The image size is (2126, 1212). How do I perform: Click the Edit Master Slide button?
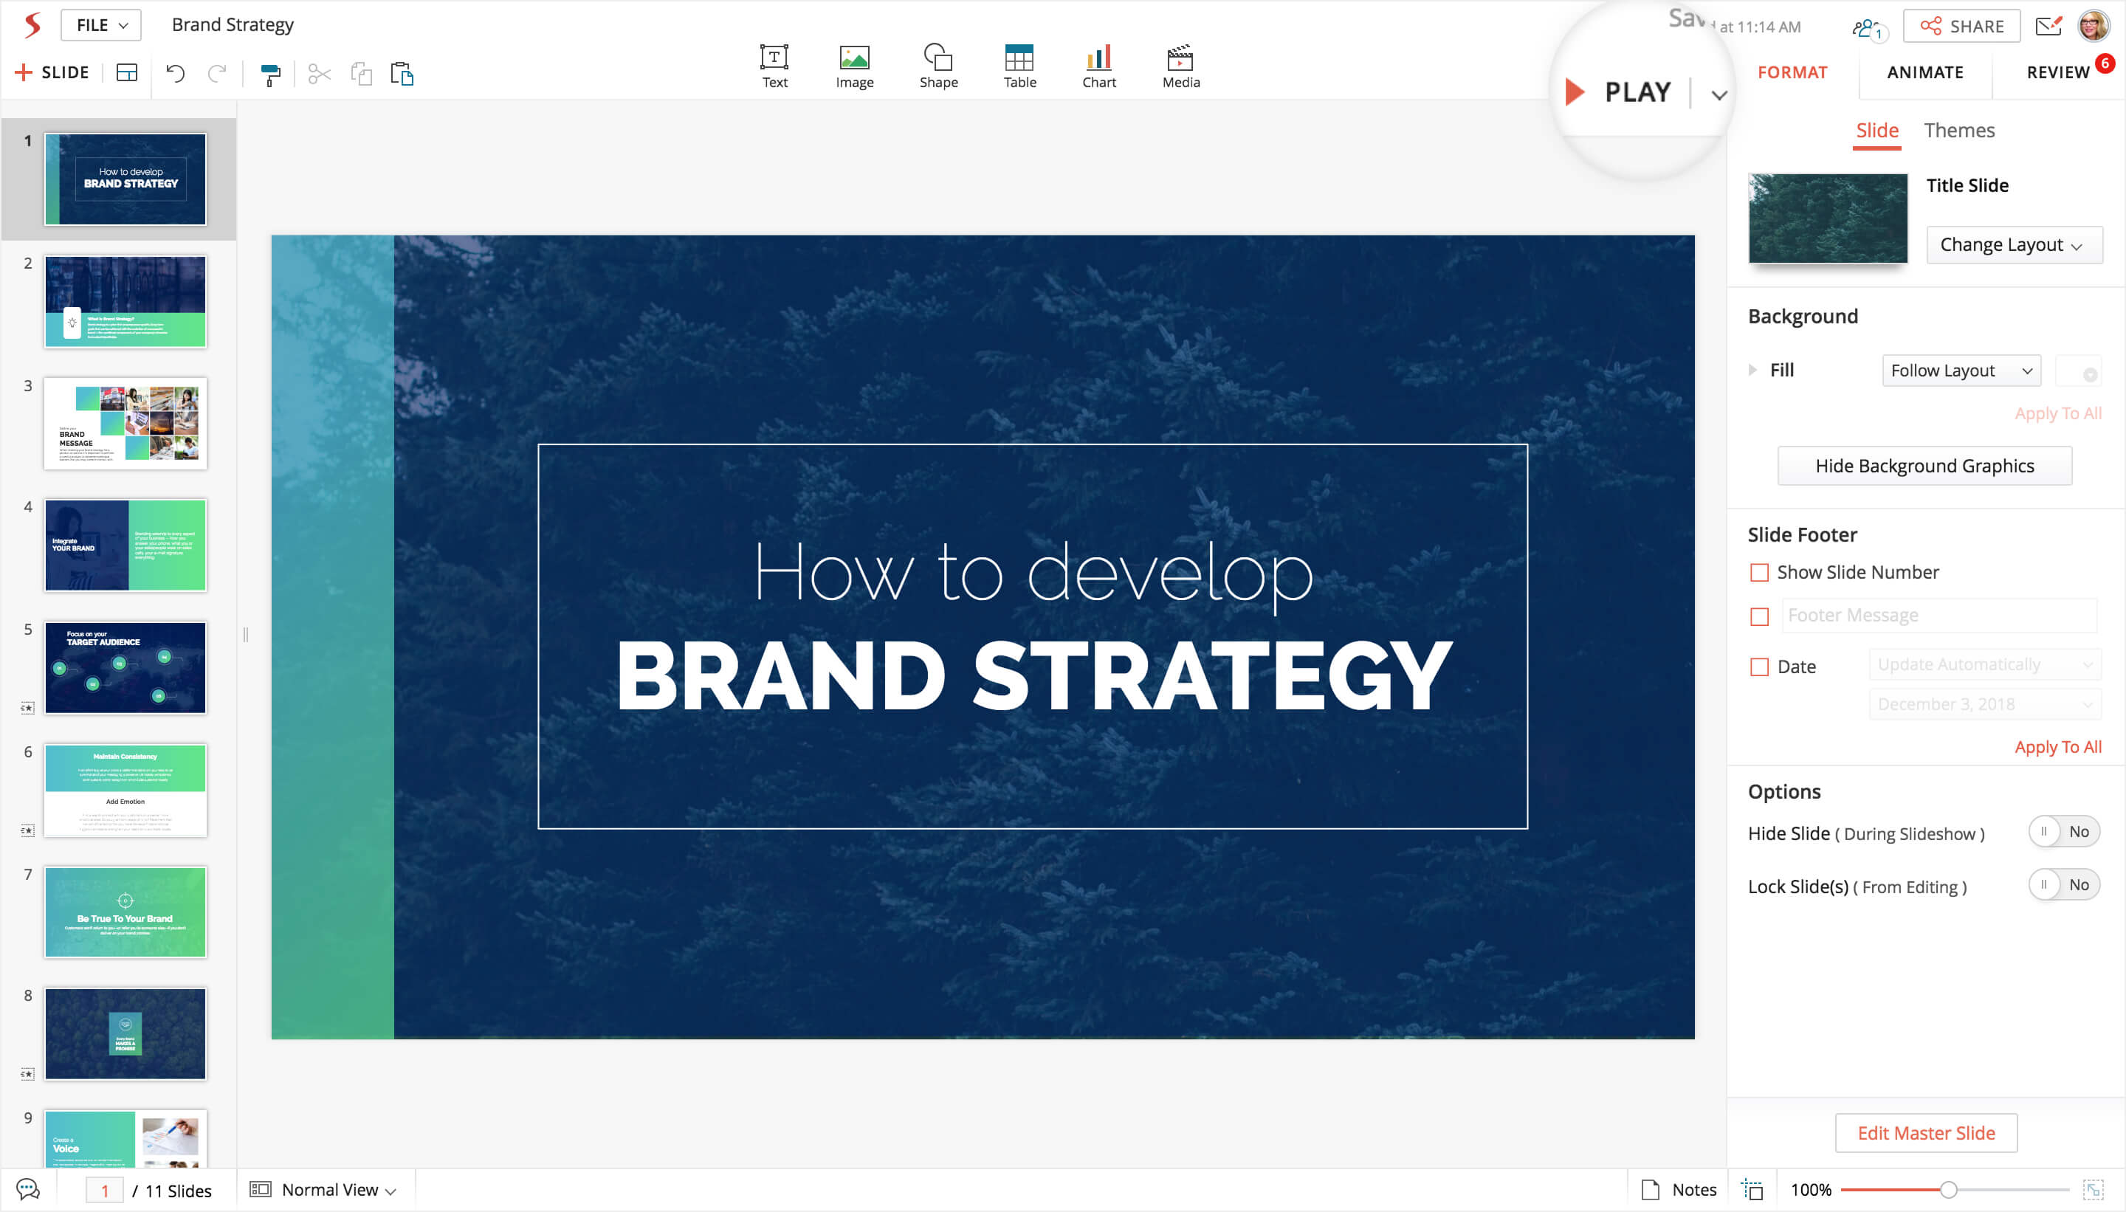click(x=1925, y=1133)
